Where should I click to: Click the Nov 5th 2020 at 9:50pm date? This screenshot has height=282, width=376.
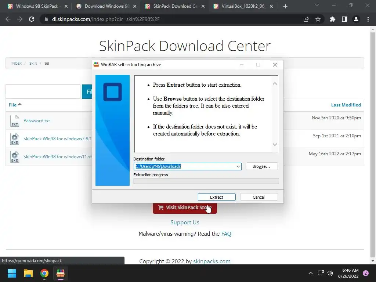point(336,118)
